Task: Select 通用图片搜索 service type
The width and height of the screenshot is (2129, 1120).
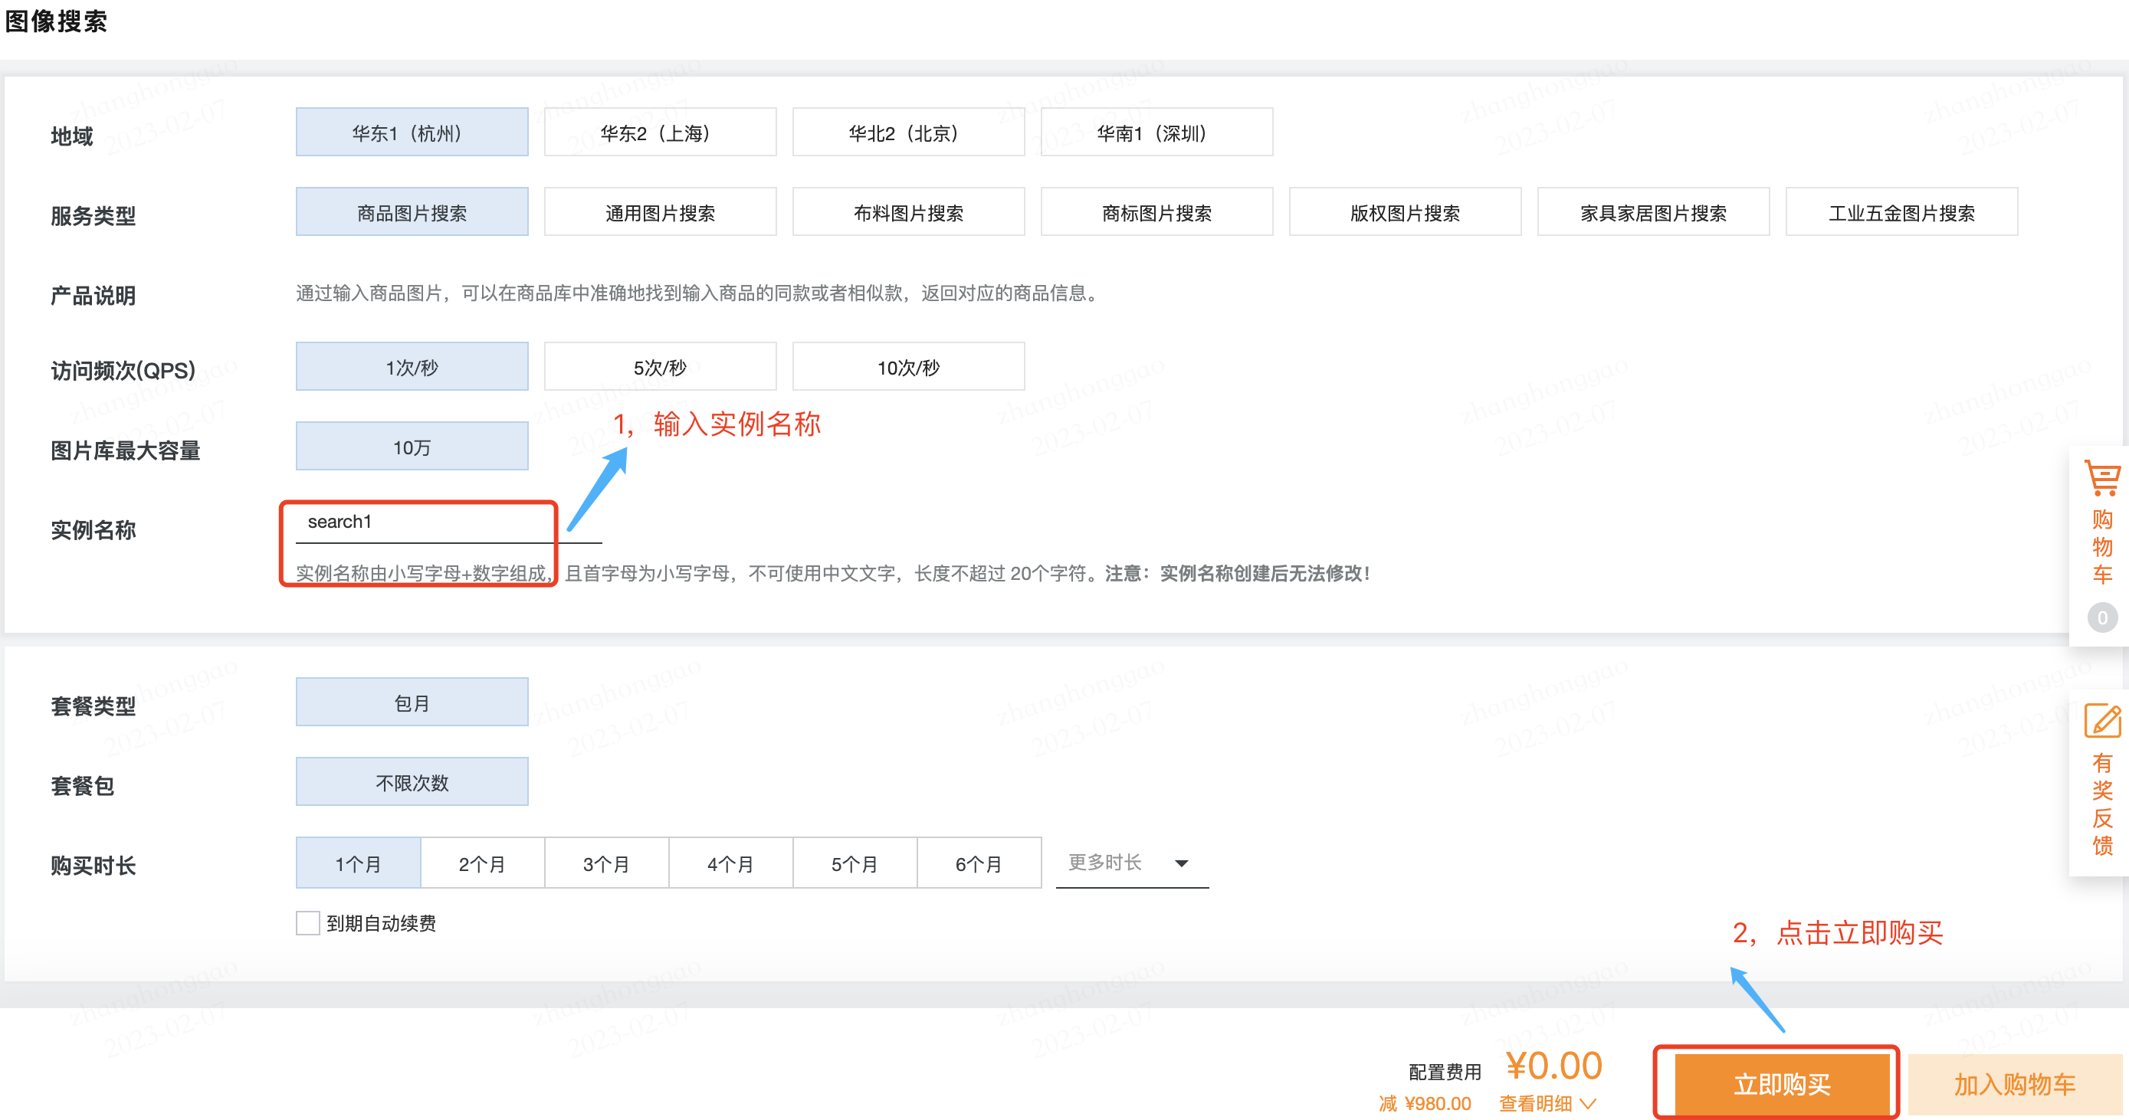Action: click(660, 212)
